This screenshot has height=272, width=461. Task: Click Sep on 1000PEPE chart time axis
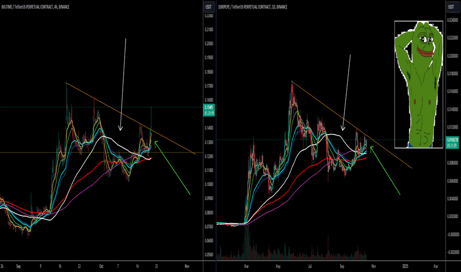342,267
